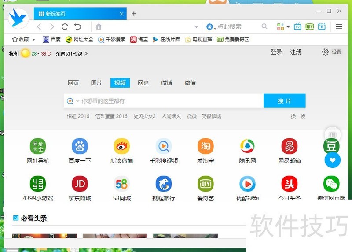Open the 百度 bookmark

coord(51,40)
